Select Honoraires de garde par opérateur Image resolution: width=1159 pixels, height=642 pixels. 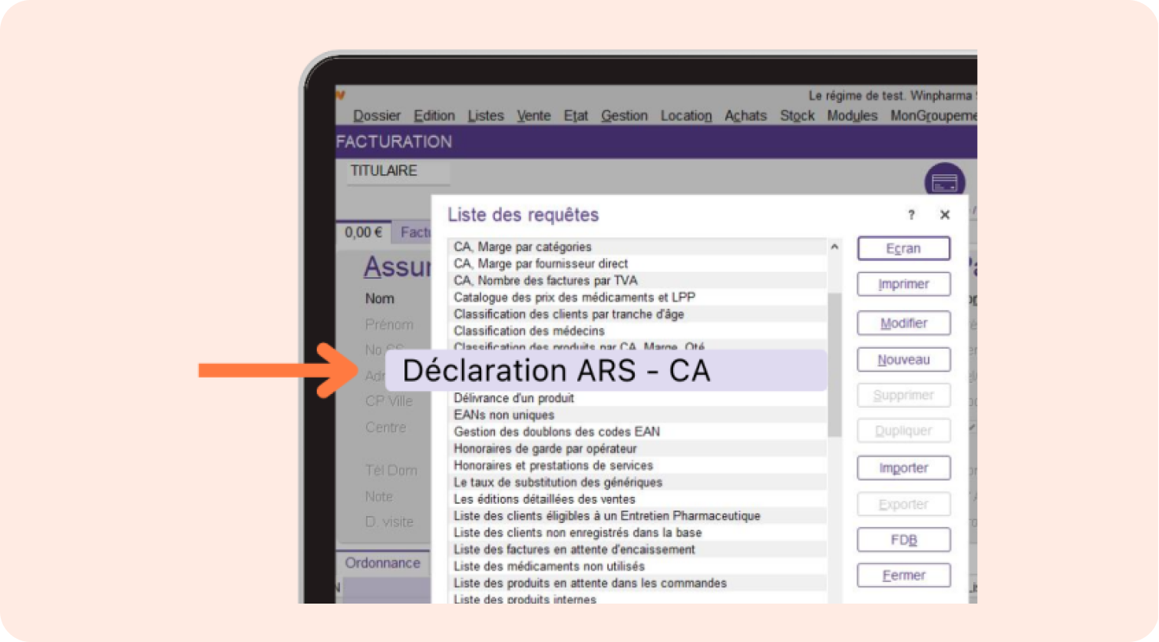click(545, 448)
